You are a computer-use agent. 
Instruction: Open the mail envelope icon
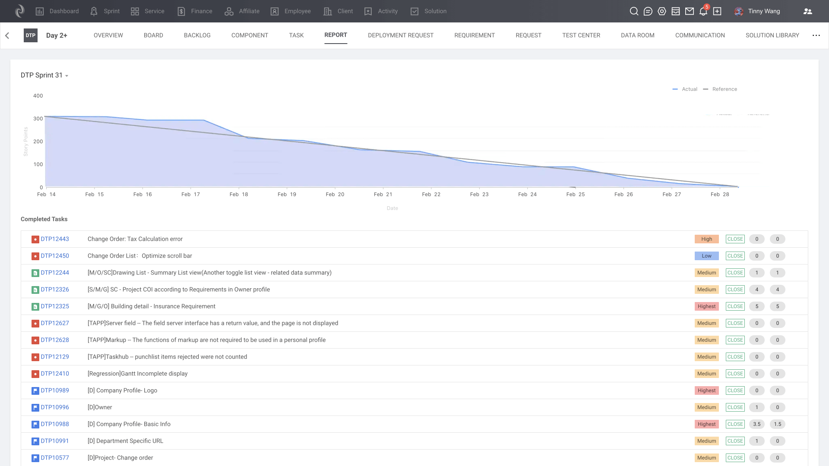tap(690, 11)
